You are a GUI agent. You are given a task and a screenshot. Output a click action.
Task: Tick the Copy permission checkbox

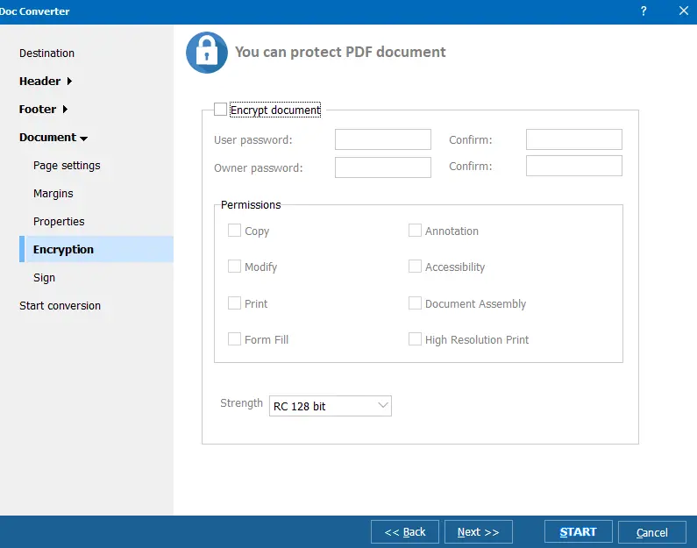[x=235, y=231]
